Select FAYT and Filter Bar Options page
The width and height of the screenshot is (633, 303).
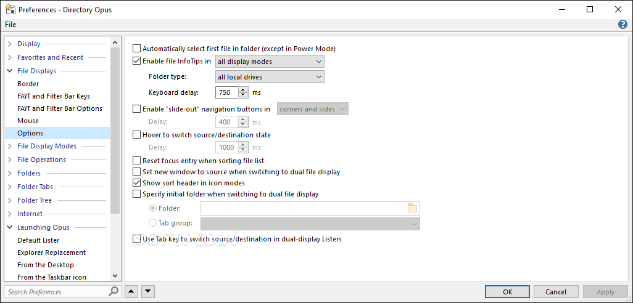click(x=60, y=108)
